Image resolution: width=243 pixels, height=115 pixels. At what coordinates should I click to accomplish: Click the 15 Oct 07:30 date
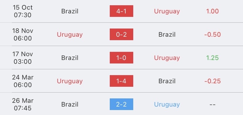click(23, 11)
